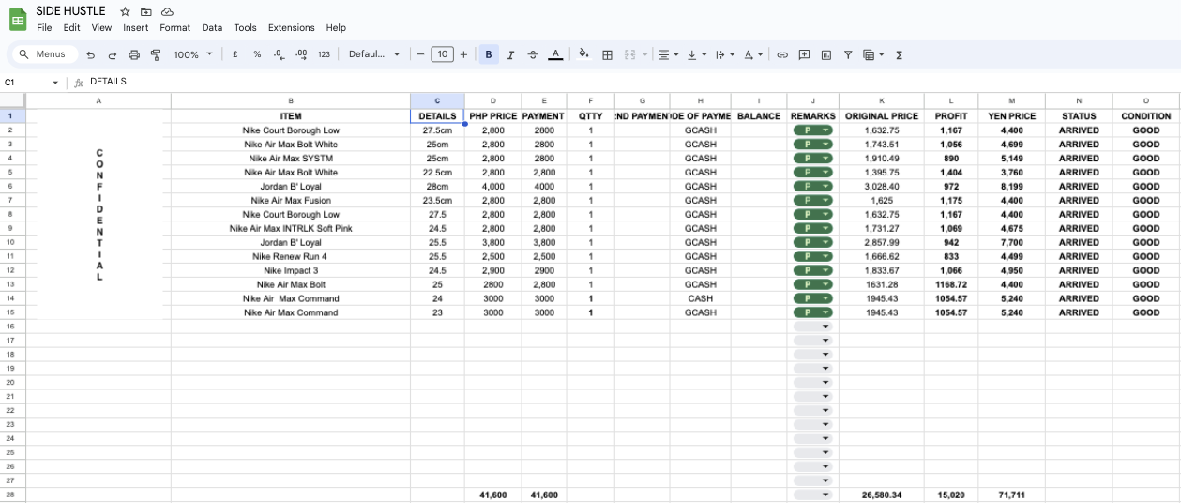This screenshot has width=1181, height=503.
Task: Open the text color picker
Action: [555, 54]
